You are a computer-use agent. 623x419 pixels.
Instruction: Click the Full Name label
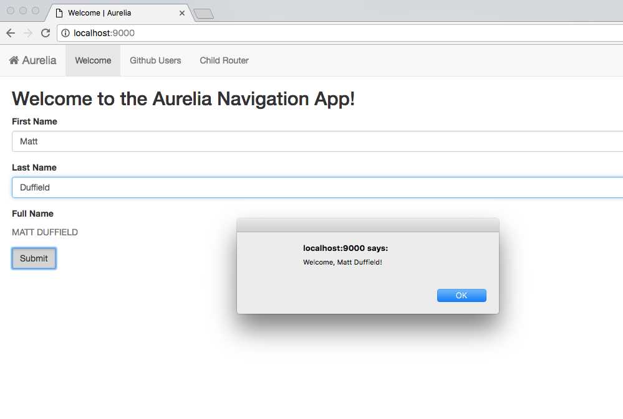[32, 214]
